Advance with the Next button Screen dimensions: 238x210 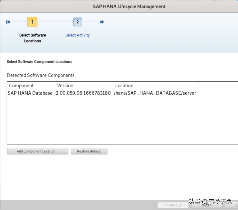207,205
